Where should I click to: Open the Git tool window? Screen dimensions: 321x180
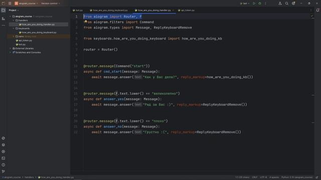pos(4,171)
